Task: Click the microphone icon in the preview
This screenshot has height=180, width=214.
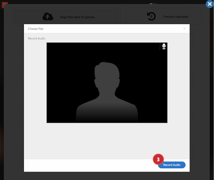Action: pos(164,46)
